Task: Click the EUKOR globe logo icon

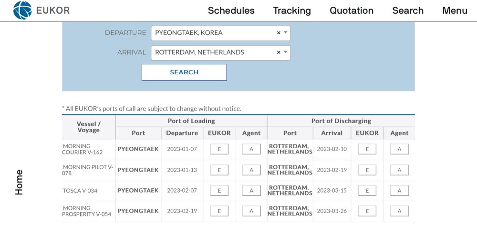Action: (x=22, y=10)
